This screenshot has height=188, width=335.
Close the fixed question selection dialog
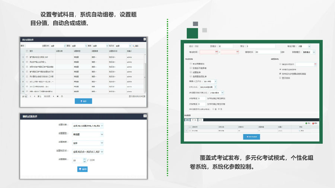click(x=145, y=39)
